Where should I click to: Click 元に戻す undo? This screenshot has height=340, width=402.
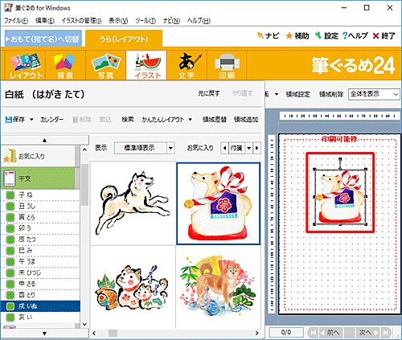(x=209, y=93)
